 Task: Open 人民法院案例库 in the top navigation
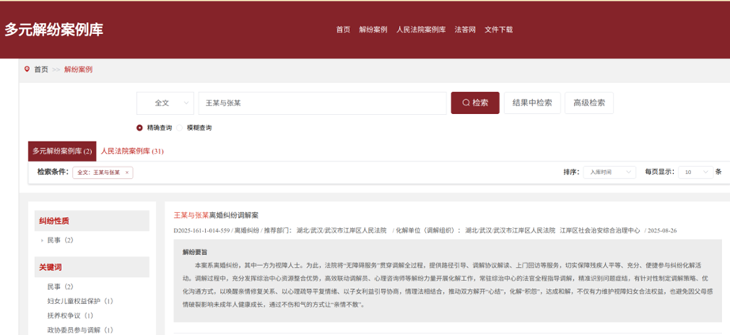click(420, 29)
